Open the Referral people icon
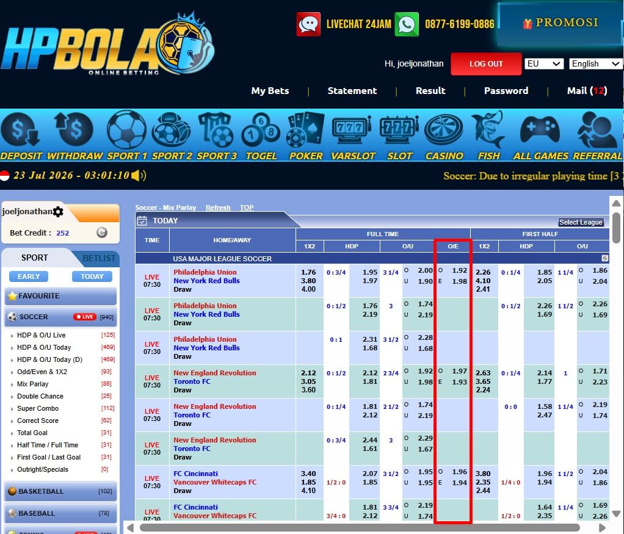Image resolution: width=624 pixels, height=534 pixels. [x=597, y=130]
